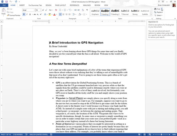Apply Text Effects to selection
177x136 pixels.
point(45,14)
